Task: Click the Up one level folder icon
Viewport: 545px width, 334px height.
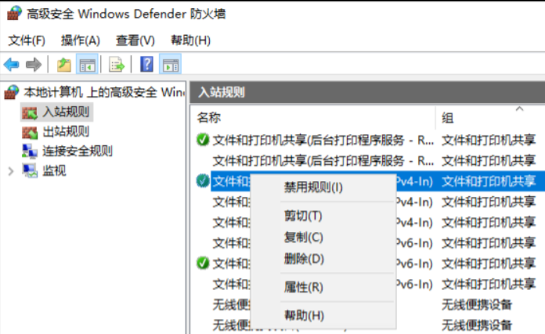Action: [64, 65]
